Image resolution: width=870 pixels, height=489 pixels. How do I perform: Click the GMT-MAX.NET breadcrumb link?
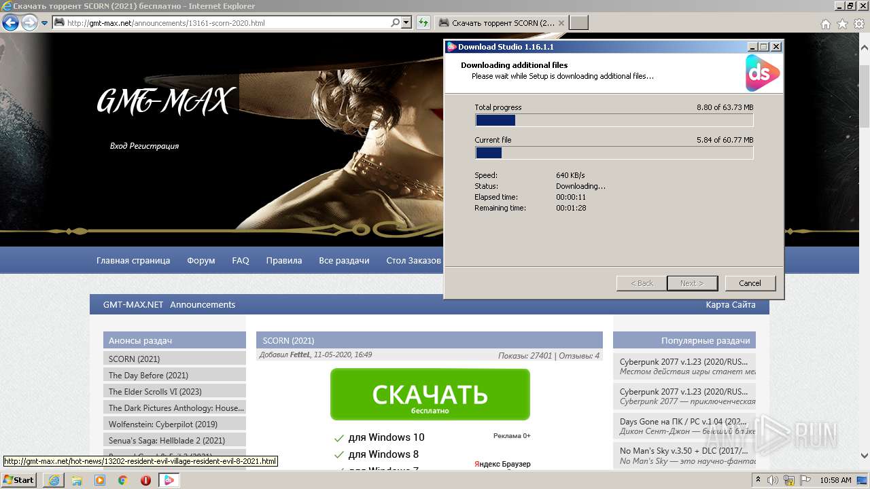pos(133,305)
